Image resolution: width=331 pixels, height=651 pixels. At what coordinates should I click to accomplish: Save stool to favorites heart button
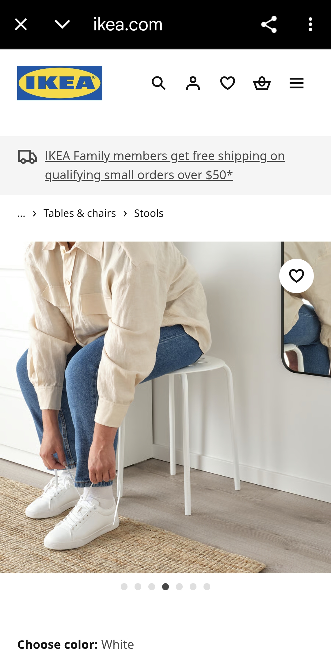(296, 276)
